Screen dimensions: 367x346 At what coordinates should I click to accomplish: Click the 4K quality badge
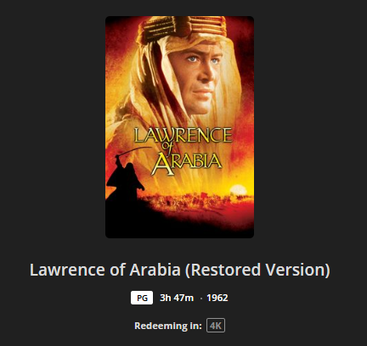[x=216, y=326]
